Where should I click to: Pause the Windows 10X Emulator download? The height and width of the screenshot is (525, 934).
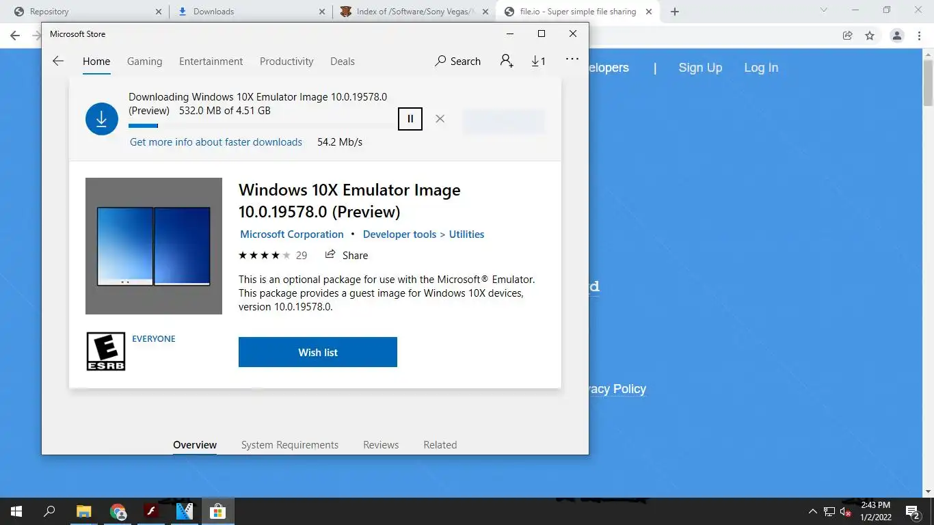pos(410,118)
